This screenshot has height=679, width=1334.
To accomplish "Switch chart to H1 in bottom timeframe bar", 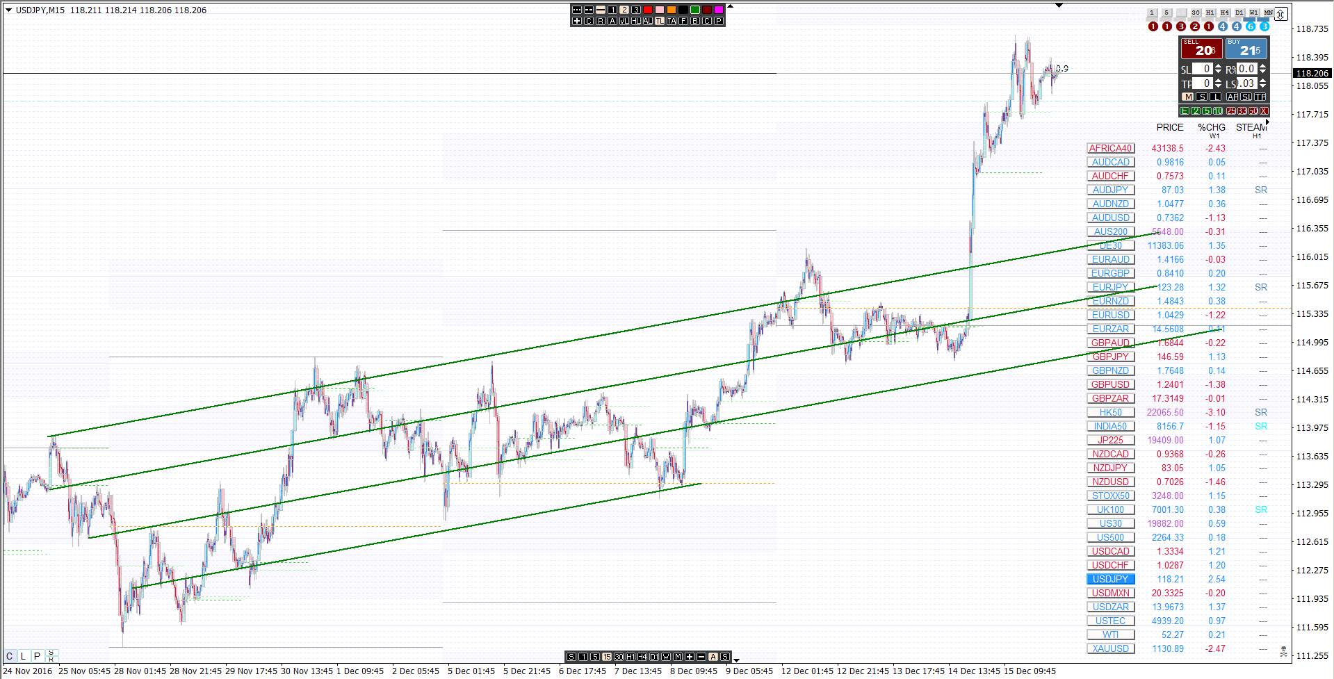I will (x=631, y=657).
